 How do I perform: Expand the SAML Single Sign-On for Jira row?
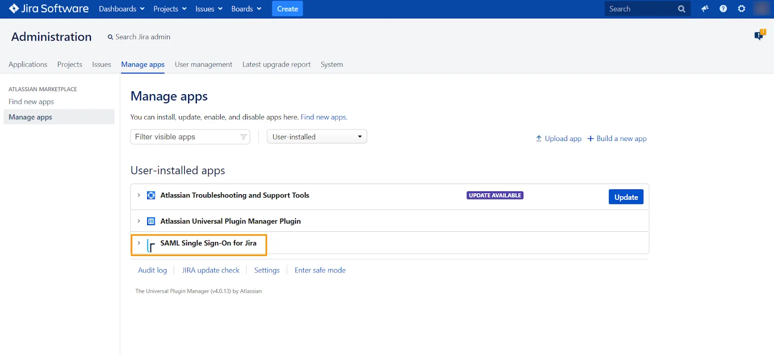(139, 243)
